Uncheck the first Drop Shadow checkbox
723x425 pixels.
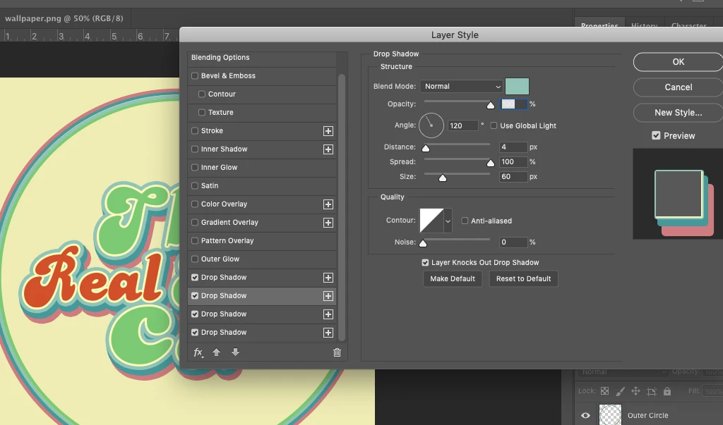(x=195, y=277)
